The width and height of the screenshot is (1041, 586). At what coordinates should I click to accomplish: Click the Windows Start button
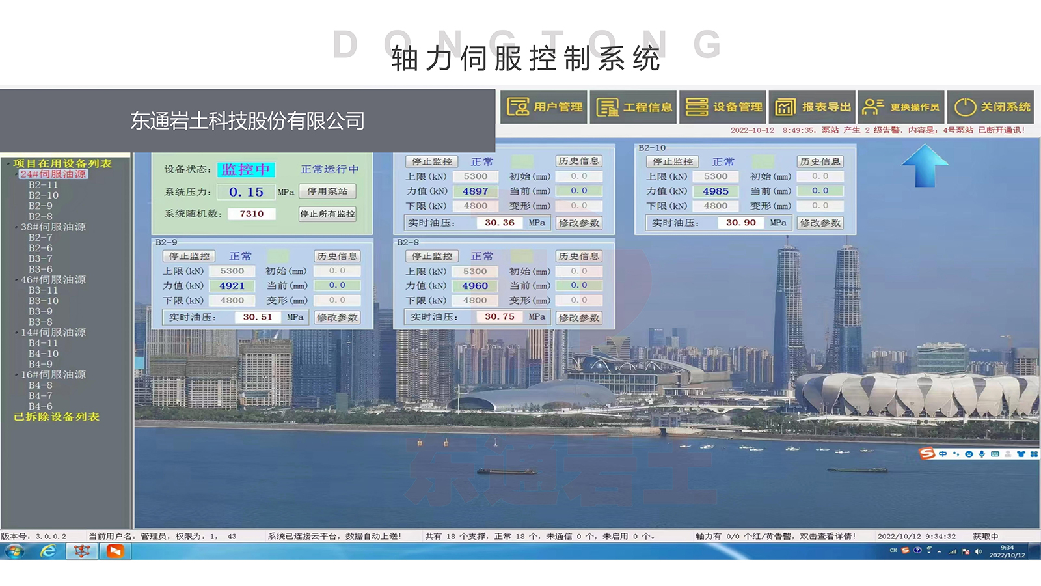point(14,551)
